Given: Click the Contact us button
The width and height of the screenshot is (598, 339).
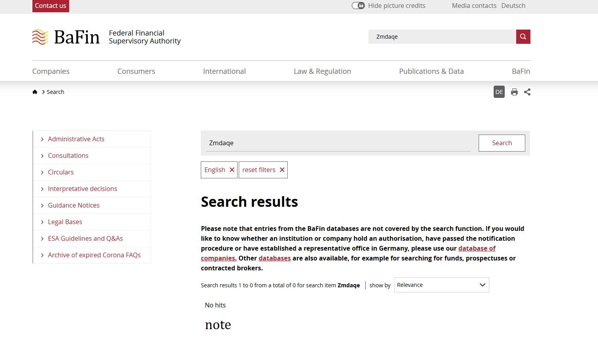Looking at the screenshot, I should coord(51,6).
